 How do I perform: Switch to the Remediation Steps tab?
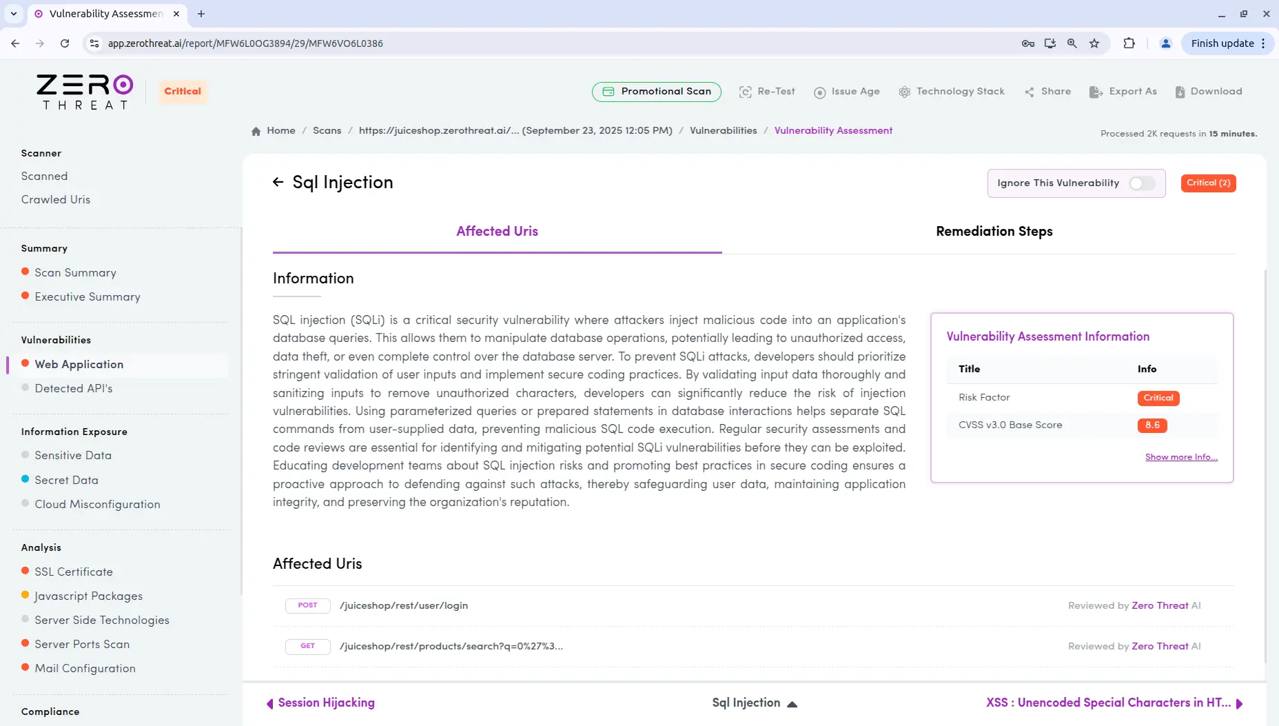994,232
